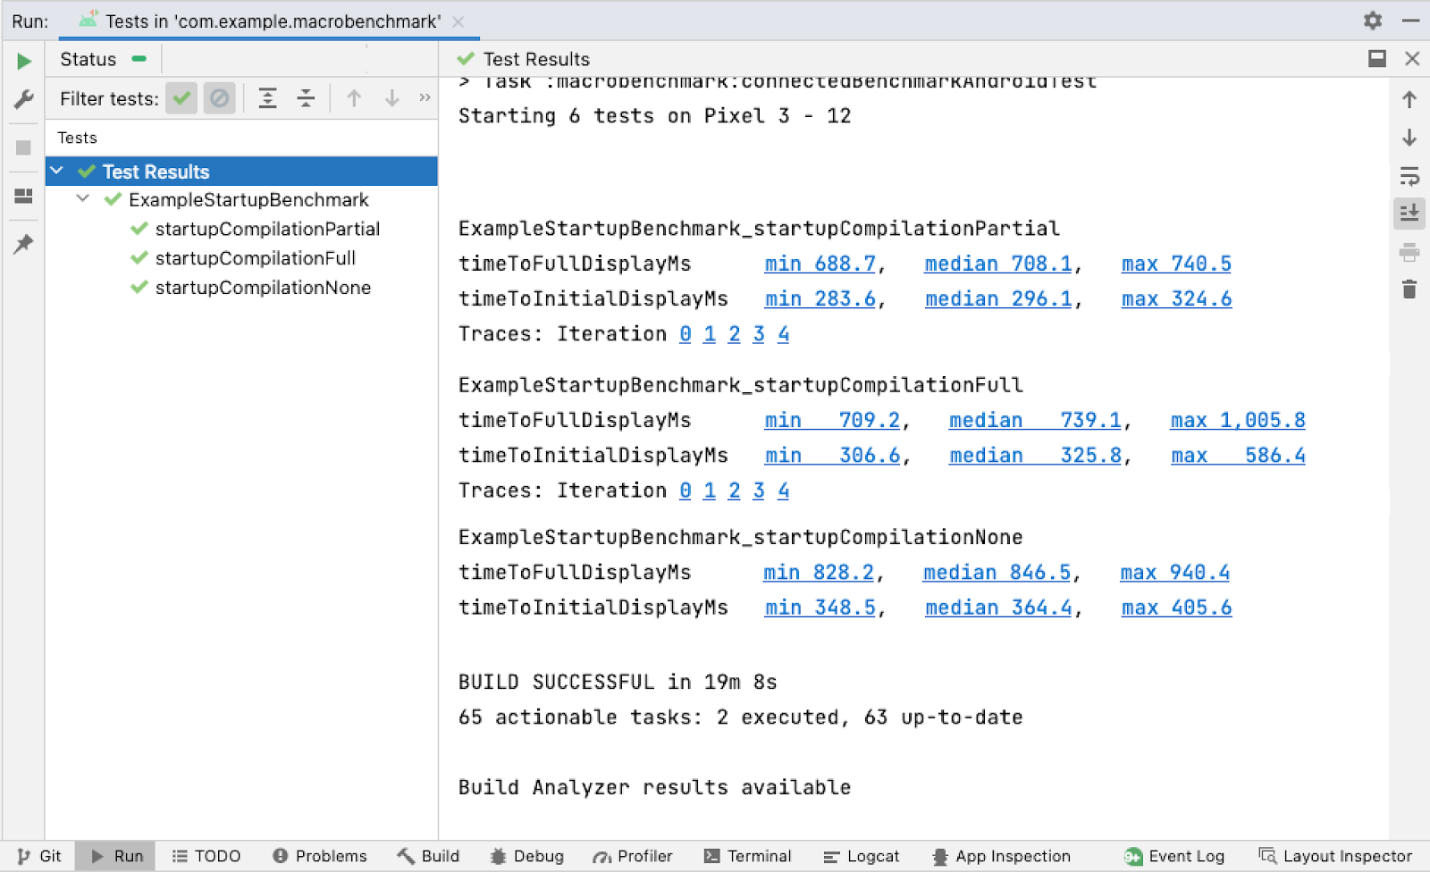The width and height of the screenshot is (1430, 872).
Task: Toggle the Show Ignored tests filter
Action: click(x=219, y=98)
